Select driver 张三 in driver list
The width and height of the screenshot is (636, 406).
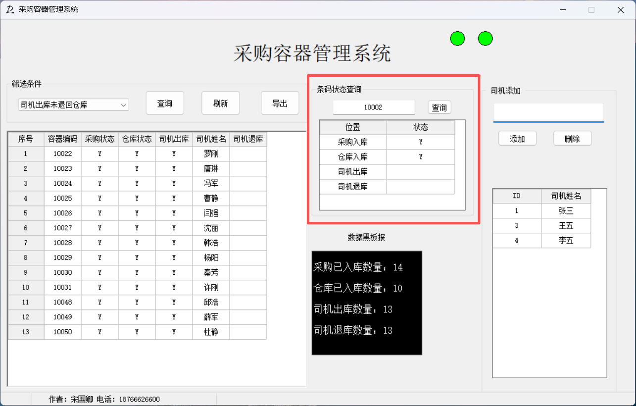[566, 211]
